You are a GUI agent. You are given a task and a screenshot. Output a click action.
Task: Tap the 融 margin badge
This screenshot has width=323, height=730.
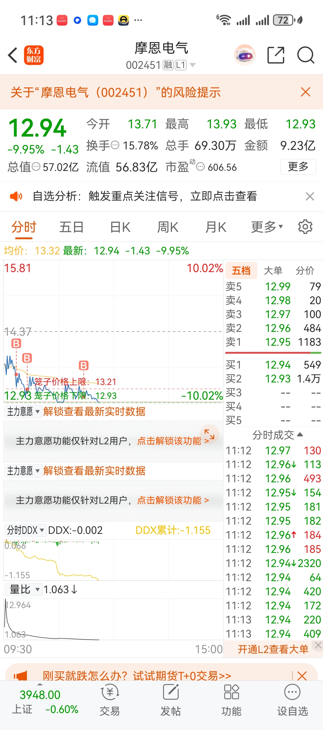(168, 65)
